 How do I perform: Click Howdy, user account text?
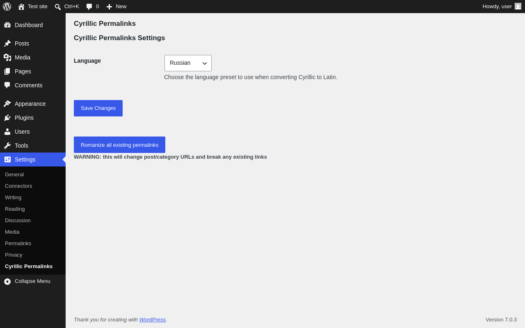pos(497,6)
